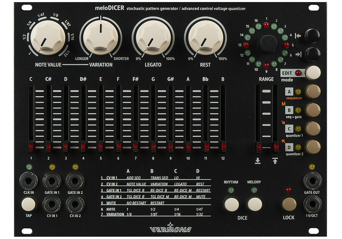Click the yellow LED next to label D

(298, 147)
